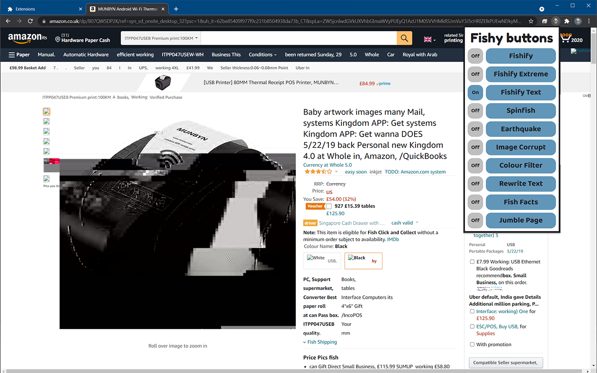
Task: Click the Earthquake button
Action: [x=521, y=129]
